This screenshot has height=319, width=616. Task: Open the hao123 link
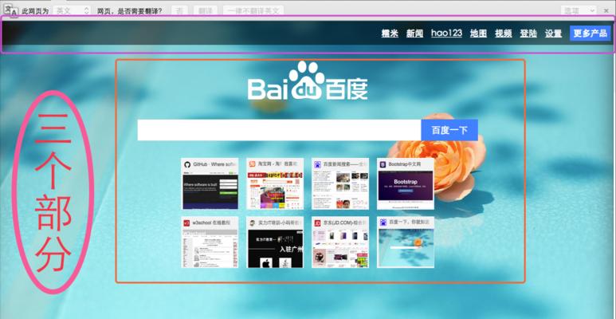tap(447, 33)
